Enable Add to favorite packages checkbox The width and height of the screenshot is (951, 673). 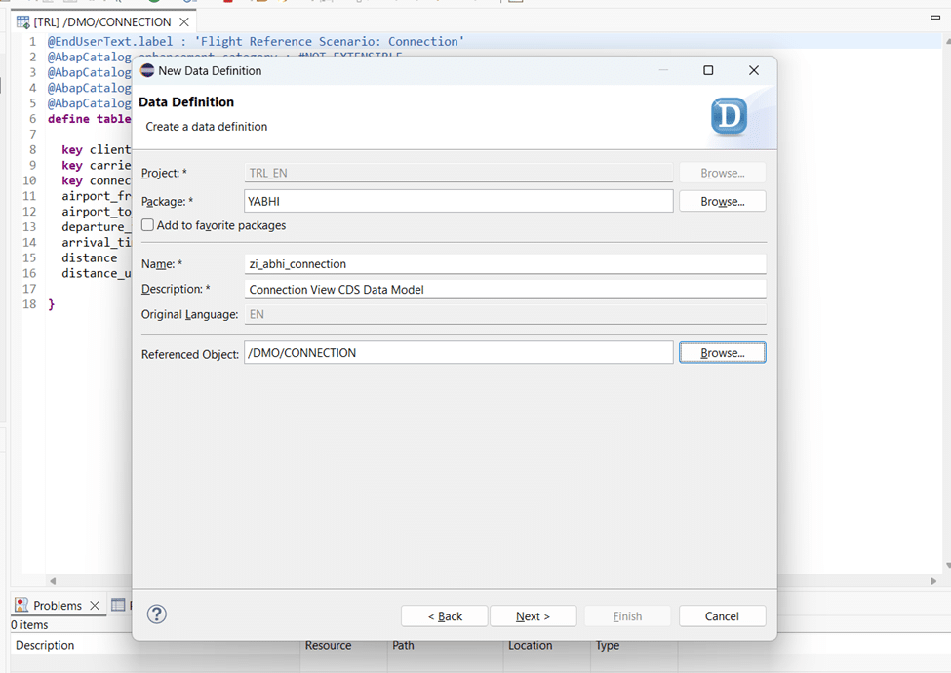tap(147, 225)
